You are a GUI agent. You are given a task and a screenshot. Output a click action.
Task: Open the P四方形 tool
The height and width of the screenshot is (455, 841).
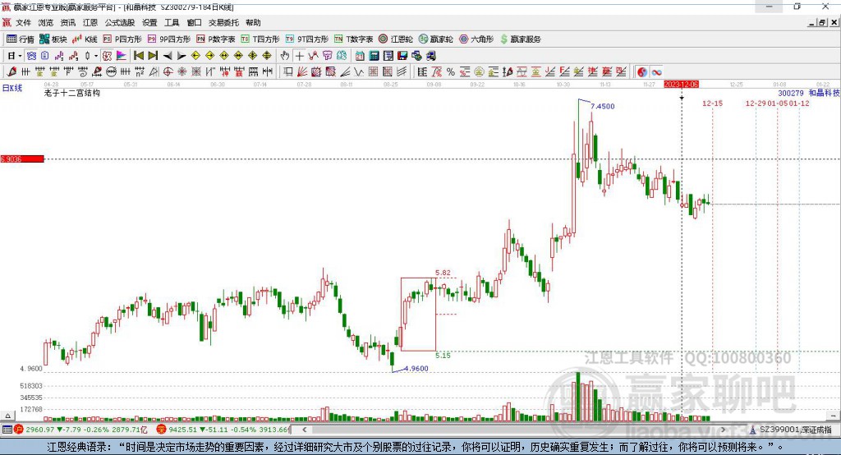[122, 39]
